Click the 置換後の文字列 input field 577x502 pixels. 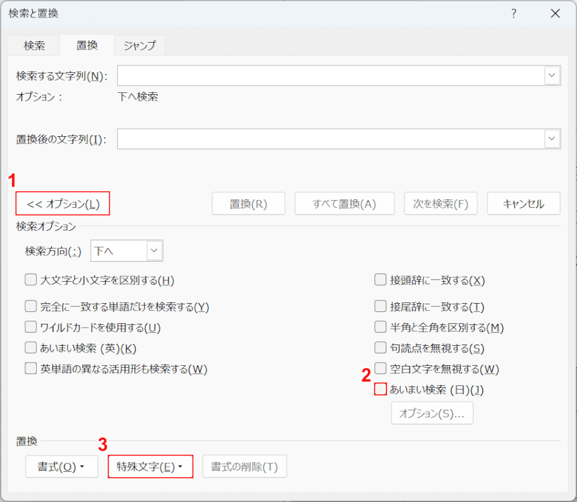[330, 139]
